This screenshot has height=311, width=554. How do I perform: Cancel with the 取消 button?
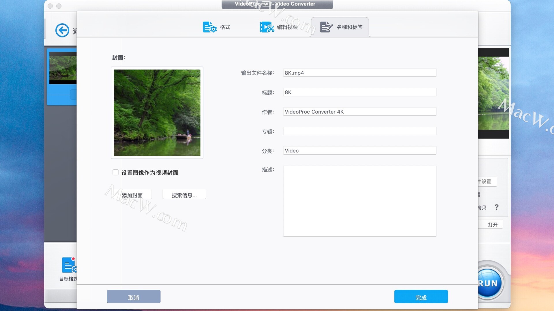click(134, 297)
